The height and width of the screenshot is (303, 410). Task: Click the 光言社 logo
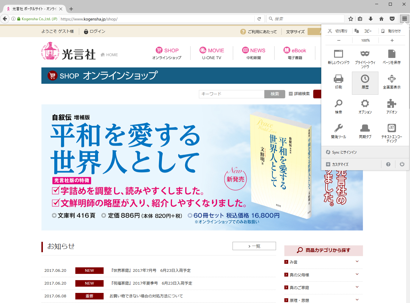(68, 51)
